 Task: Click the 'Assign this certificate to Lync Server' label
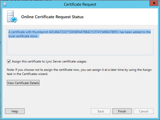click(49, 61)
